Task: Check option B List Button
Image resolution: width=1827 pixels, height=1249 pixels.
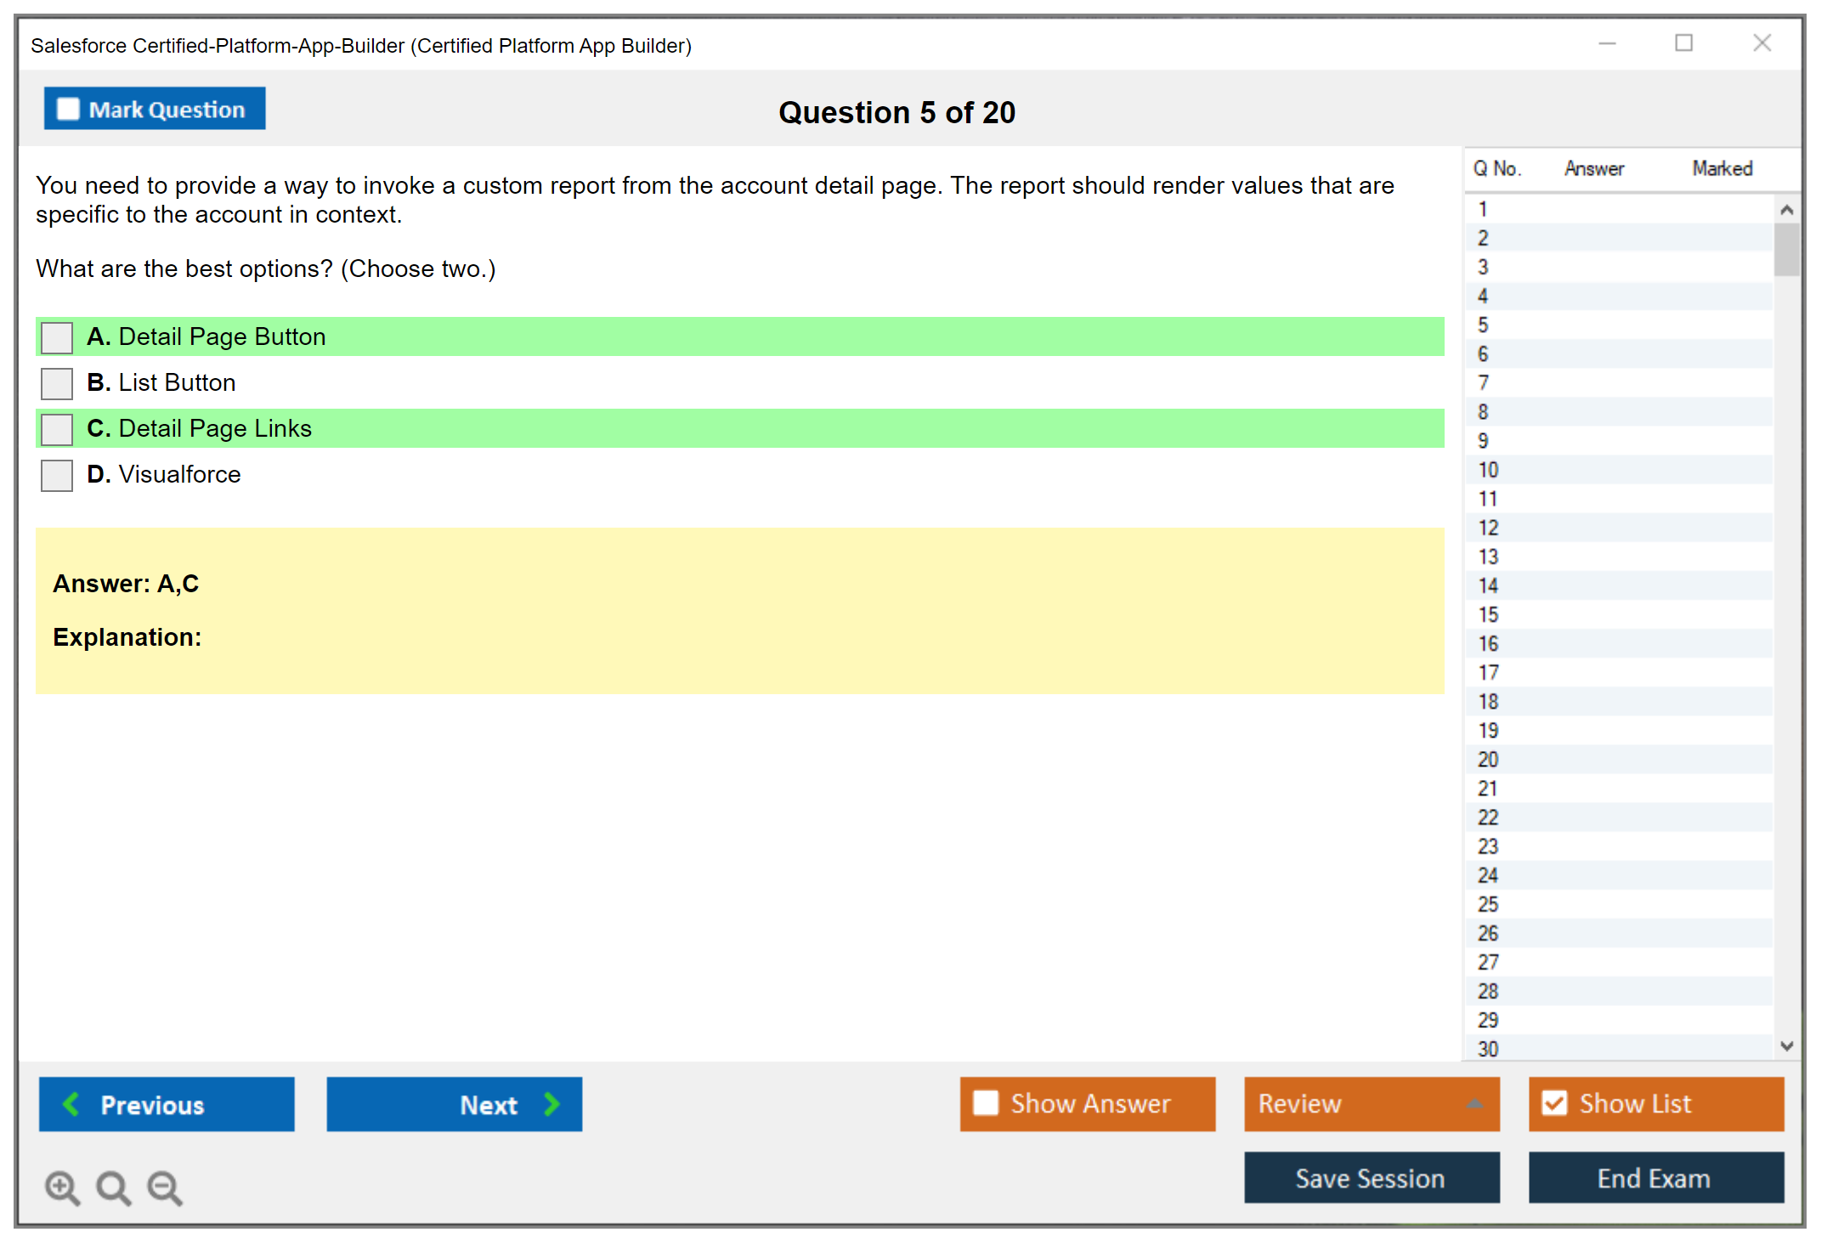Action: (x=57, y=383)
